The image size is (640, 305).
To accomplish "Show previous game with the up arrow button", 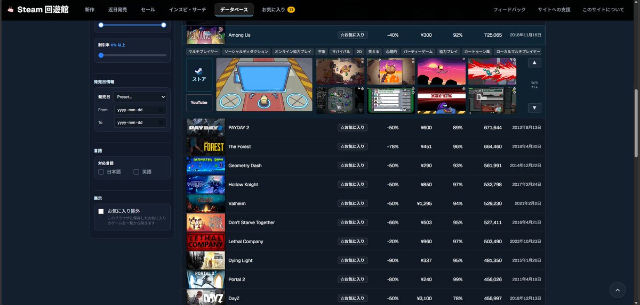I will pyautogui.click(x=535, y=62).
